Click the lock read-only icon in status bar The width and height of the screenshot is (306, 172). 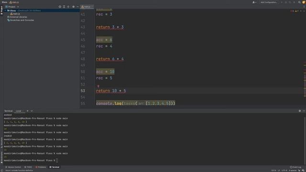299,170
